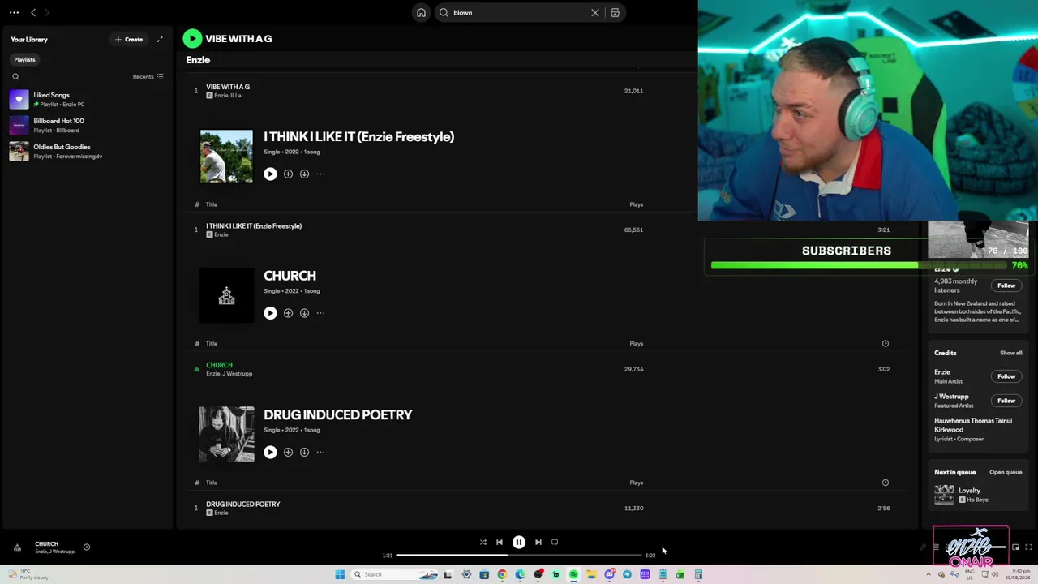Toggle shuffle in the player bar
The height and width of the screenshot is (584, 1038).
pyautogui.click(x=483, y=543)
